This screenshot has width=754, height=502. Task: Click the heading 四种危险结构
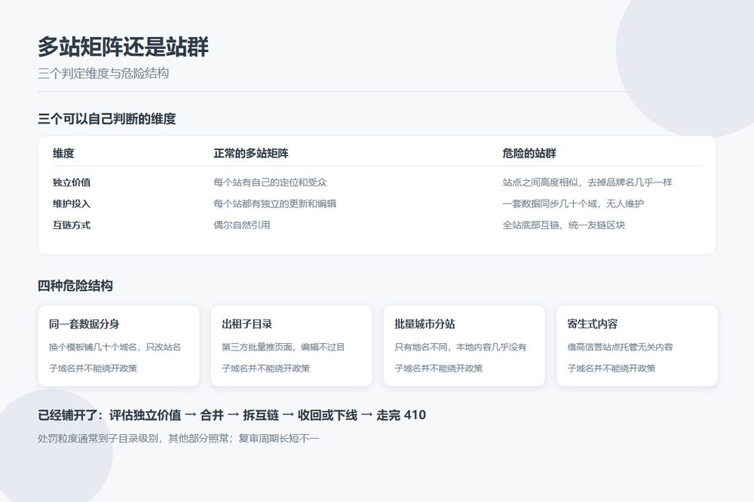click(x=75, y=286)
